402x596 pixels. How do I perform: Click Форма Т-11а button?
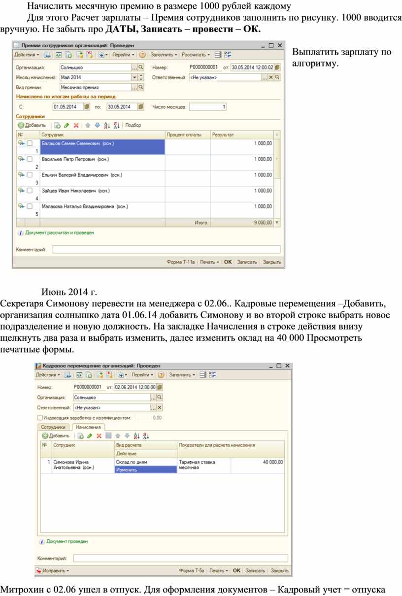point(181,263)
